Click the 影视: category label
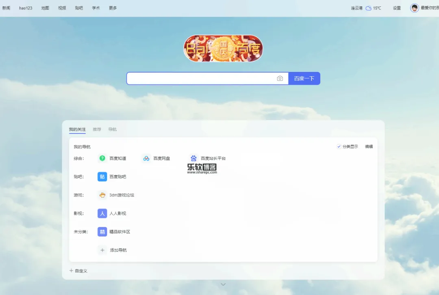The width and height of the screenshot is (439, 295). (79, 213)
